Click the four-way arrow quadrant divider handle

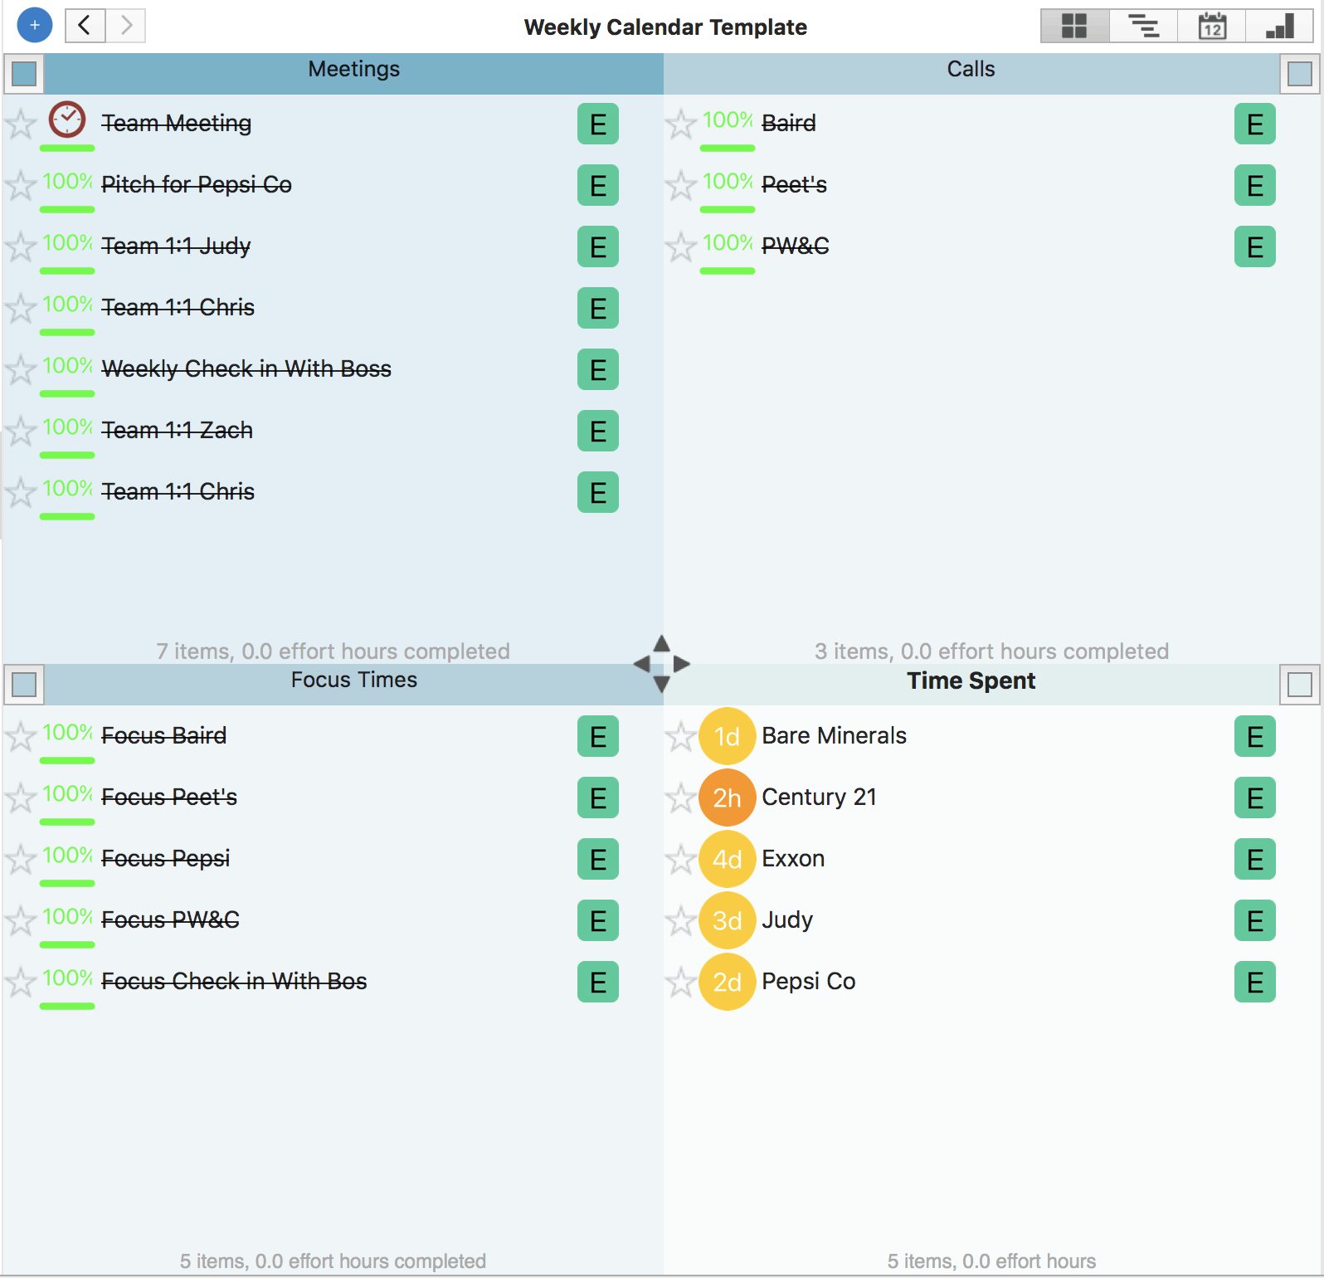point(661,664)
